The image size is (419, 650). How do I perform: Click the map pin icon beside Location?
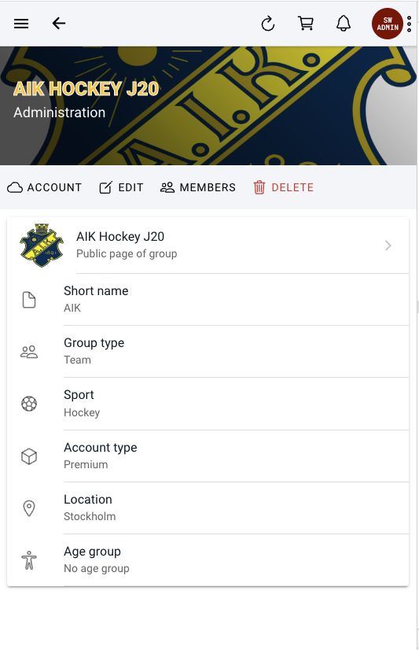pos(29,508)
